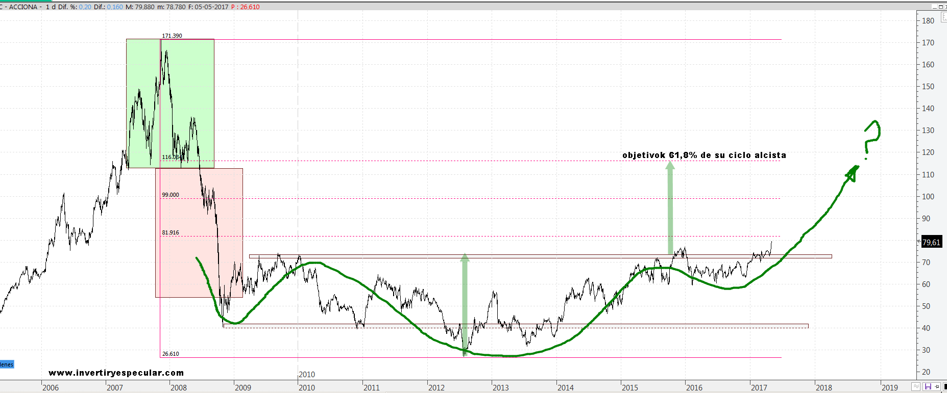Click the scale icon at top of price axis
This screenshot has height=393, width=947.
943,17
